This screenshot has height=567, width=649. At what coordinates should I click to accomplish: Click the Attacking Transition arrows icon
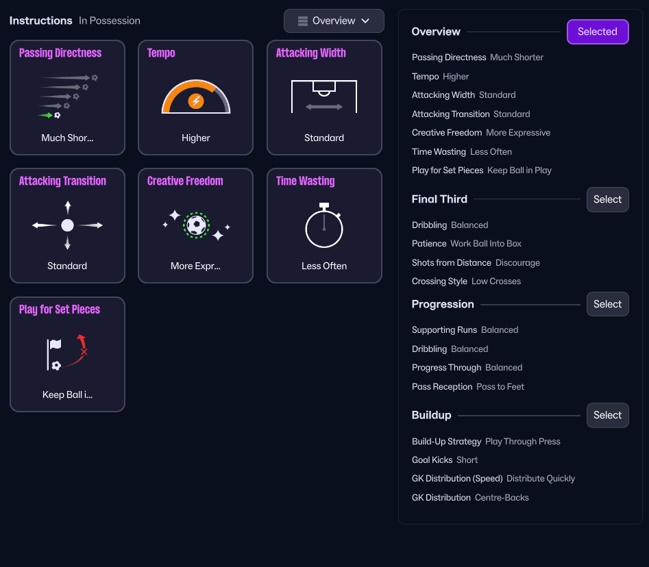point(67,225)
